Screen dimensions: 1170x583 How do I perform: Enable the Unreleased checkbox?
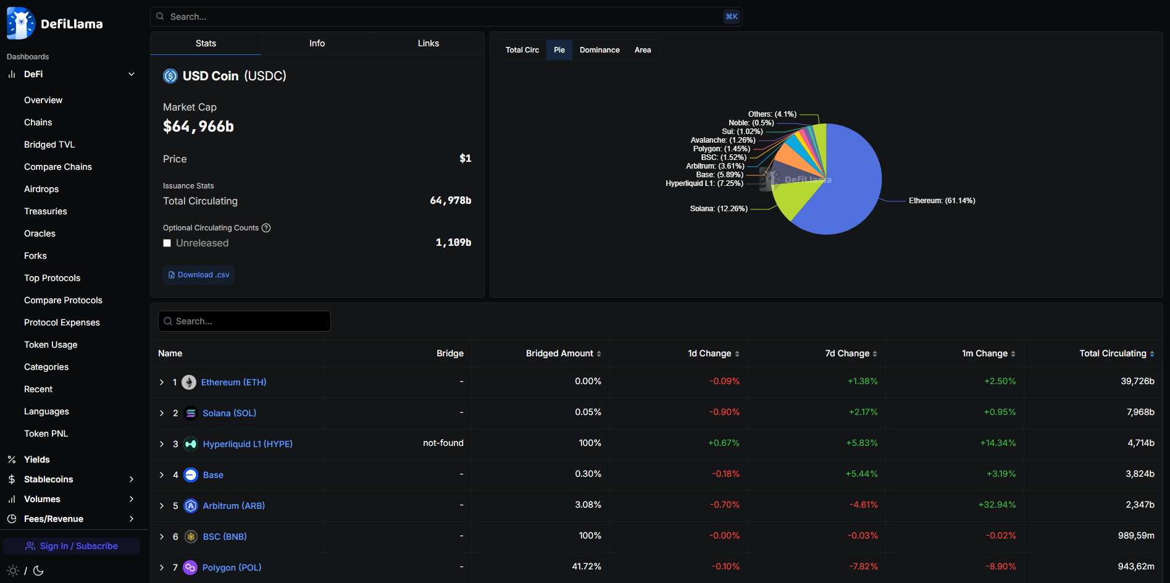tap(167, 243)
